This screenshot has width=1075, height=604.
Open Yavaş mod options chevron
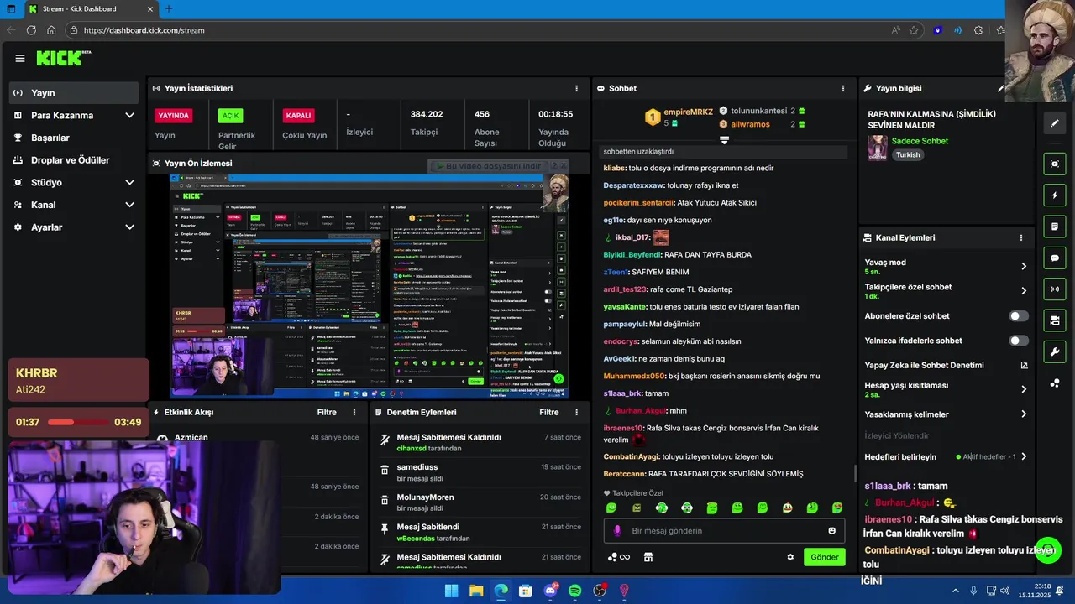click(x=1024, y=266)
